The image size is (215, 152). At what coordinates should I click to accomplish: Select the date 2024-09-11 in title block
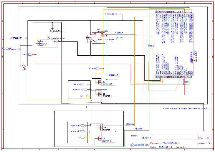click(165, 147)
